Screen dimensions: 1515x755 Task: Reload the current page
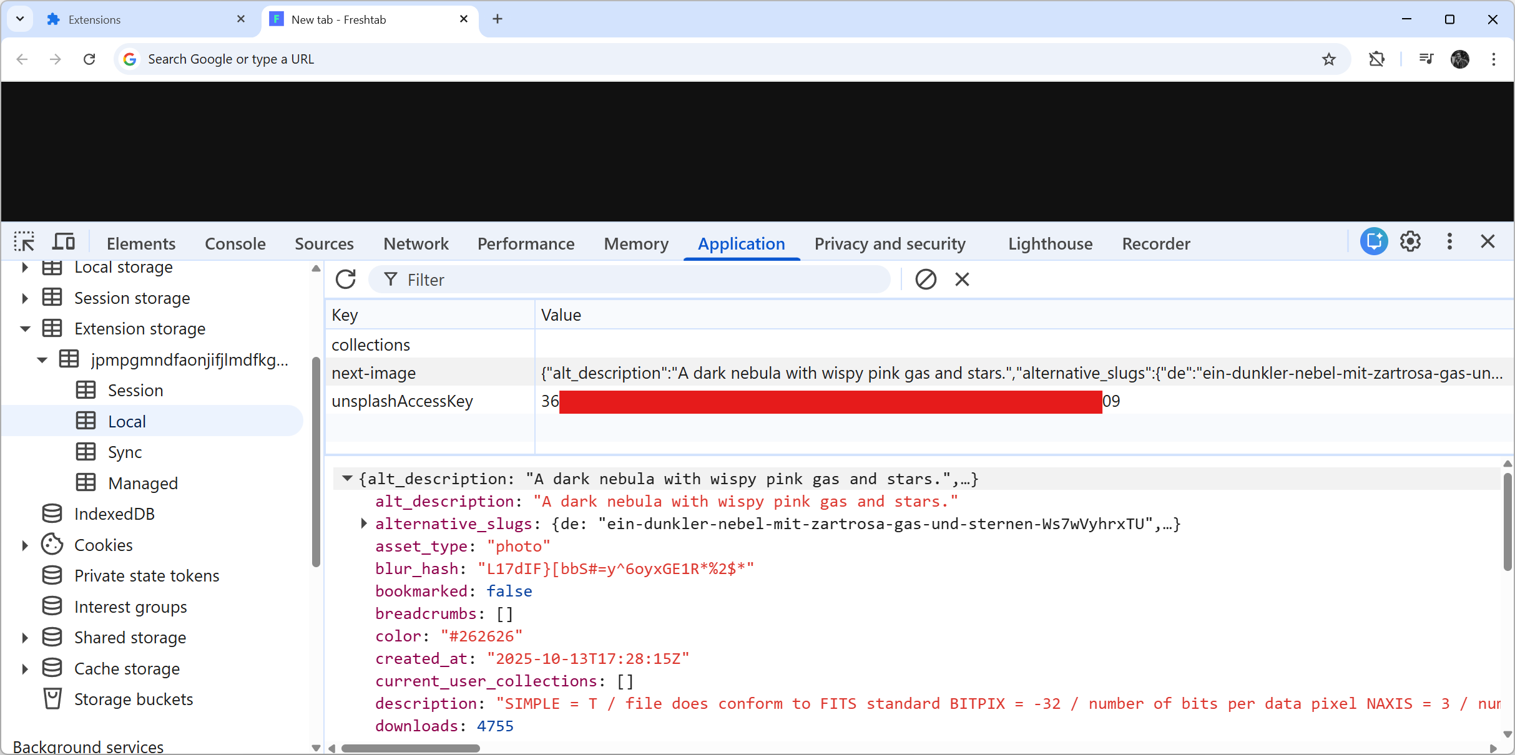(89, 59)
